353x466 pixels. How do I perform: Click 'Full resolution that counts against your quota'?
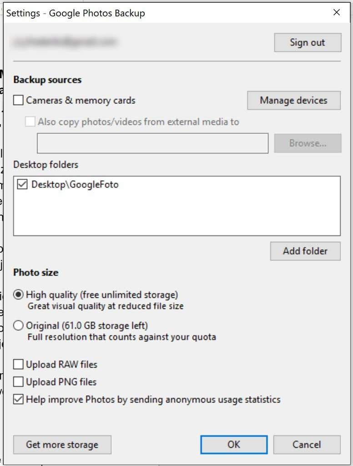[x=122, y=337]
